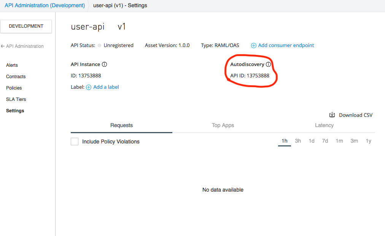This screenshot has width=385, height=236.
Task: Open the DEVELOPMENT environment selector
Action: pyautogui.click(x=26, y=26)
